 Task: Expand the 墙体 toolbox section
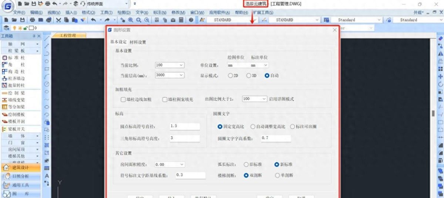tap(20, 136)
